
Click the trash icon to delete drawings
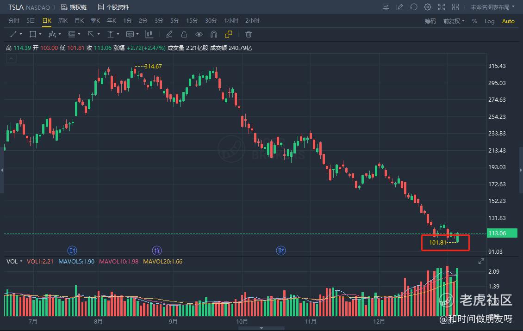point(249,34)
